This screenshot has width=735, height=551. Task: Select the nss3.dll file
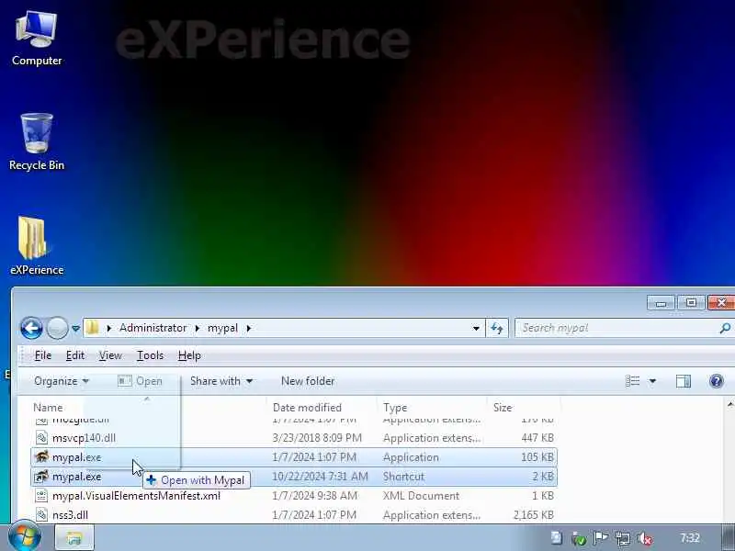(x=70, y=515)
